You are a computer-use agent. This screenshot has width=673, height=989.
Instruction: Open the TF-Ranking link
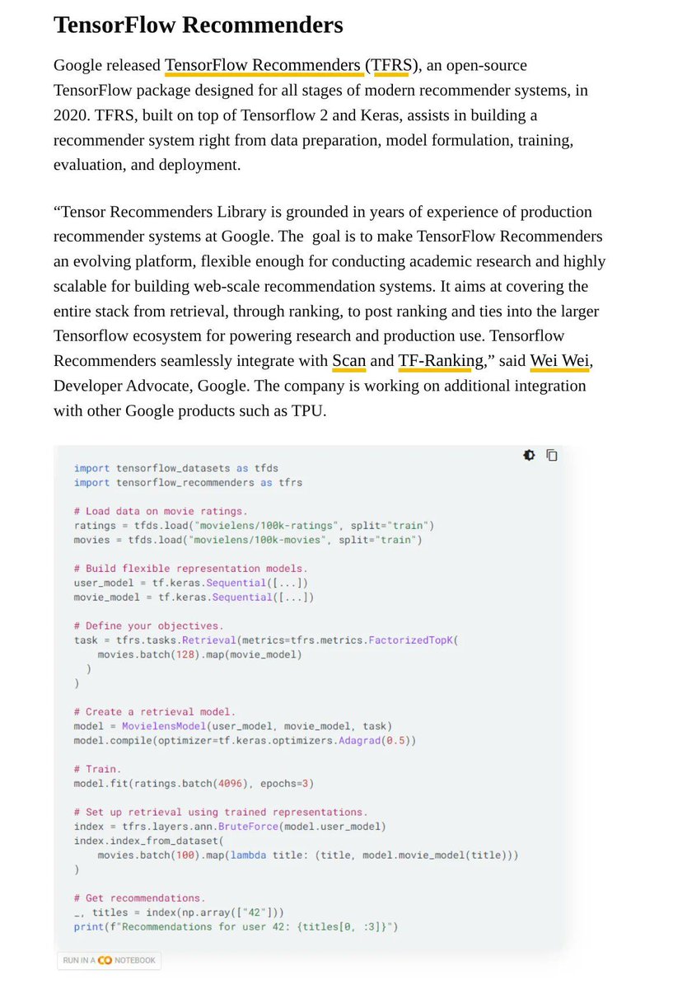[441, 361]
